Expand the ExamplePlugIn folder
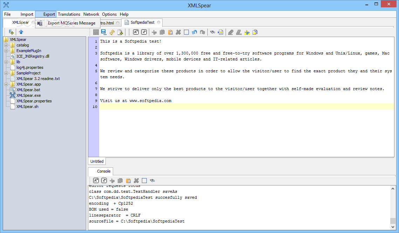This screenshot has height=233, width=399. pyautogui.click(x=6, y=51)
